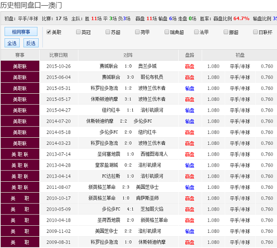
Task: Toggle the 法甲 league checkbox
Action: pos(196,32)
